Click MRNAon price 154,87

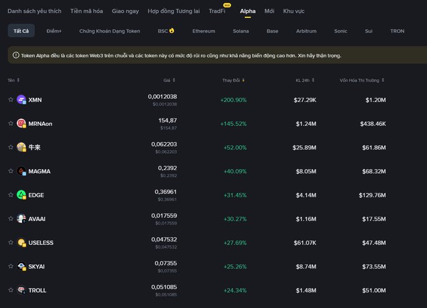coord(168,120)
